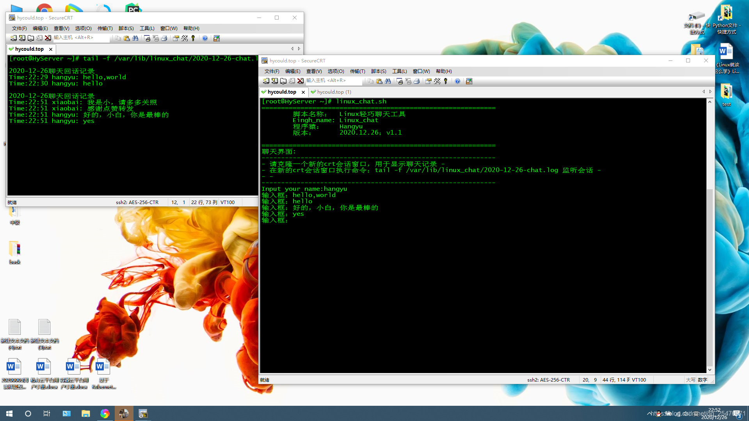Click tab scroll left arrow in back window

coord(292,48)
